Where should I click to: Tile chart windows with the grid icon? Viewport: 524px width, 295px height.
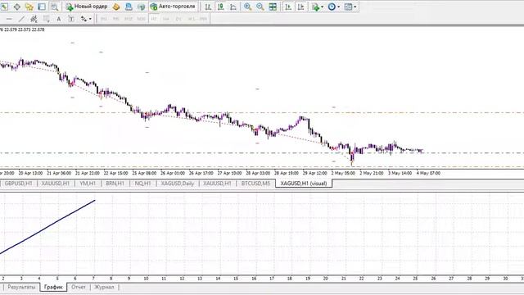point(273,7)
